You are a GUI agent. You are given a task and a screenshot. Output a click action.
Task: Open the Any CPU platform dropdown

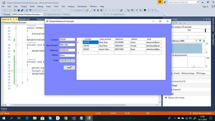point(61,10)
